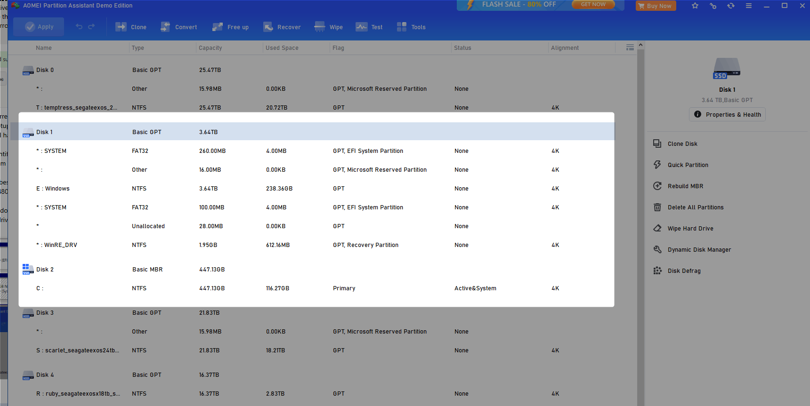This screenshot has width=810, height=406.
Task: Choose Rebuild MBR in side panel
Action: [x=678, y=186]
